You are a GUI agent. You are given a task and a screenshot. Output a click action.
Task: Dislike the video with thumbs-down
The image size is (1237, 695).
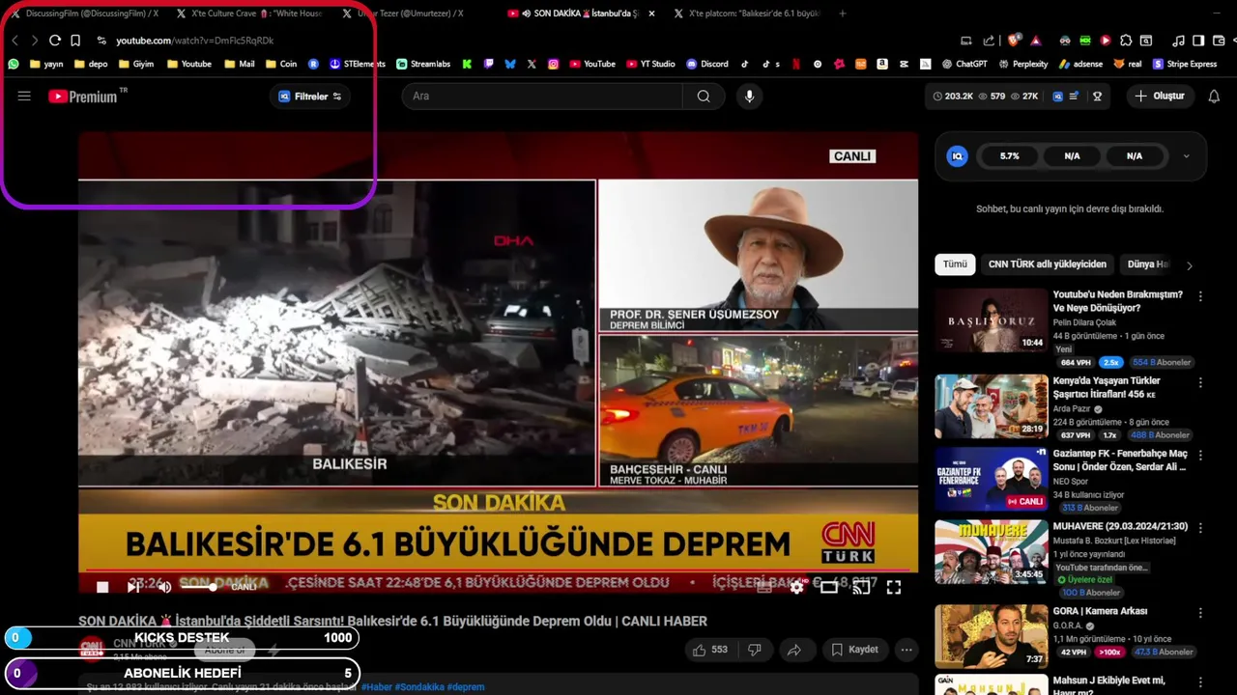tap(756, 650)
